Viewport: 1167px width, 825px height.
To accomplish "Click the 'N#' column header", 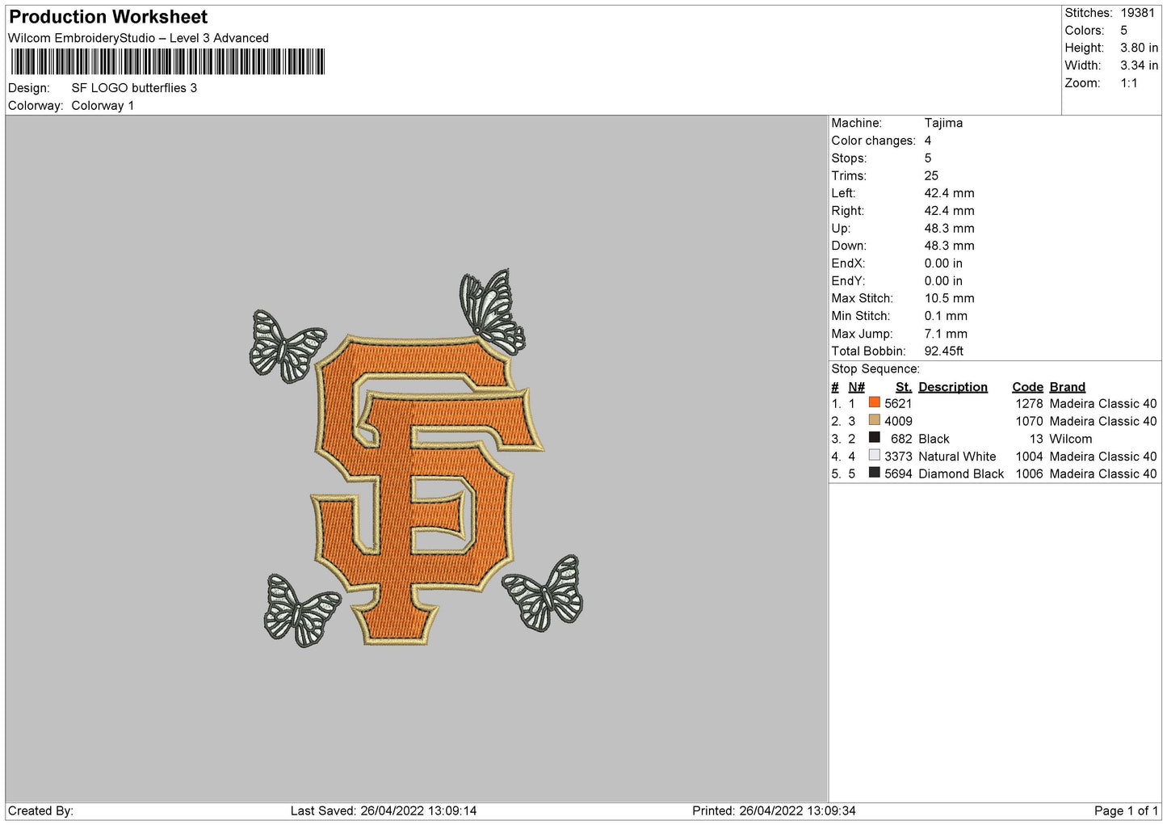I will pos(856,387).
